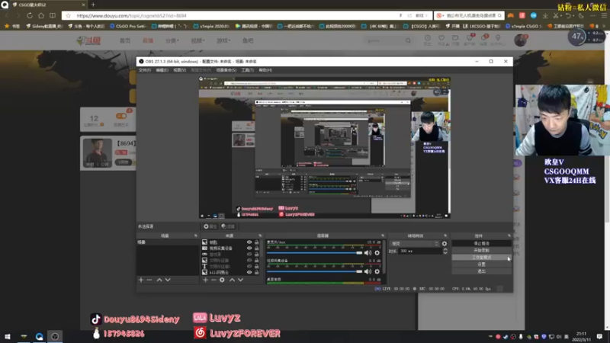The image size is (610, 343).
Task: Adjust the 麦克风/Aux volume slider
Action: pyautogui.click(x=315, y=253)
